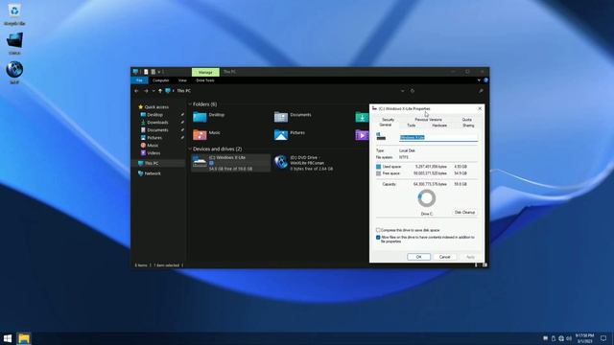The height and width of the screenshot is (345, 614).
Task: Open the General tab in Properties
Action: pos(386,125)
